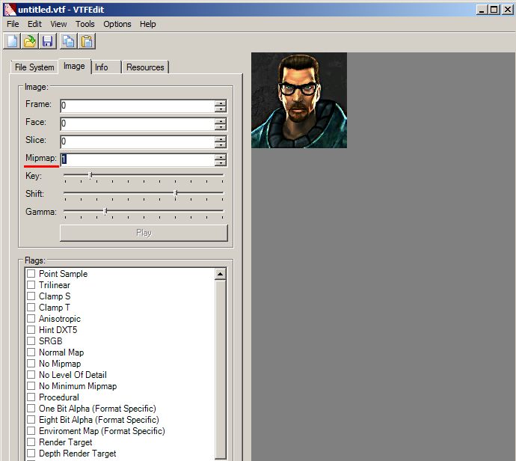This screenshot has height=461, width=516.
Task: Toggle Eight Bit Alpha (Format Specific) flag
Action: 31,420
